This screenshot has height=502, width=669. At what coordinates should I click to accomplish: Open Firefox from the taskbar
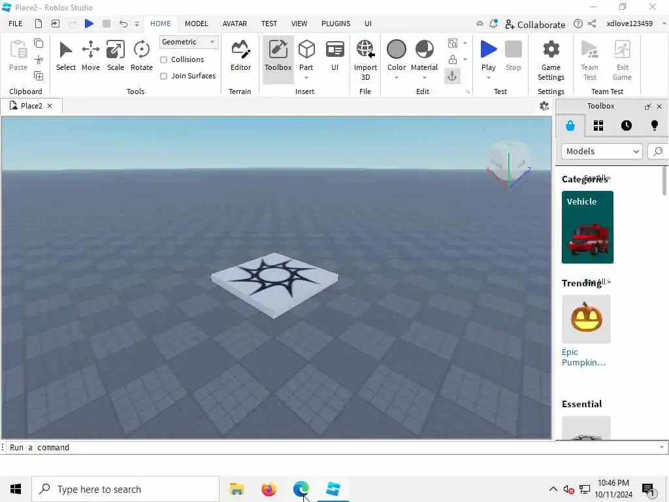269,489
